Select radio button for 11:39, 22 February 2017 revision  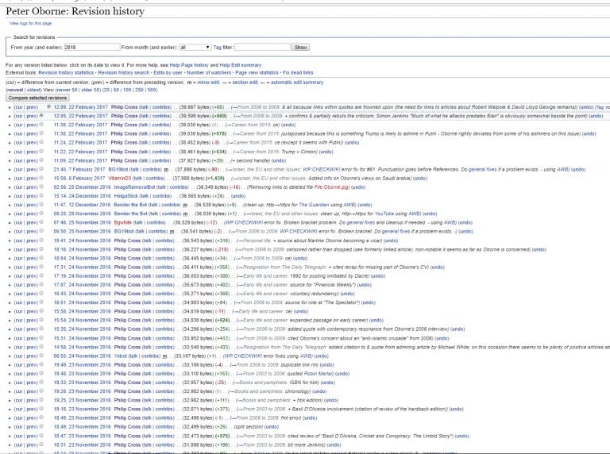41,125
